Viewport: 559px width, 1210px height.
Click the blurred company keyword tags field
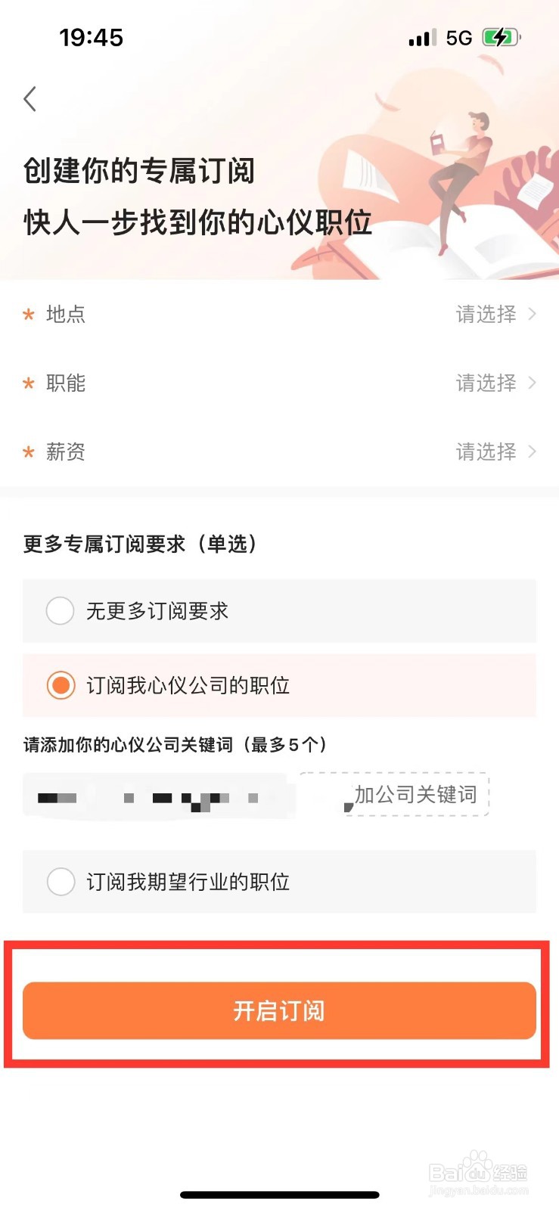pos(155,796)
